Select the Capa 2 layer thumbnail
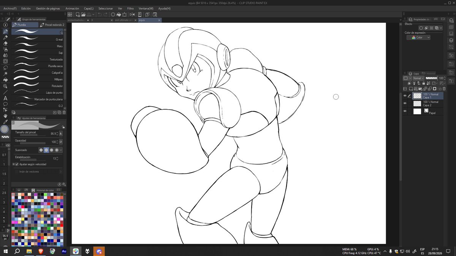This screenshot has height=256, width=456. pos(417,104)
